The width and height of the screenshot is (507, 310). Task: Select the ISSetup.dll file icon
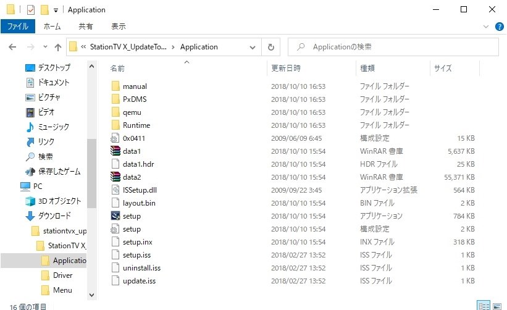[115, 190]
